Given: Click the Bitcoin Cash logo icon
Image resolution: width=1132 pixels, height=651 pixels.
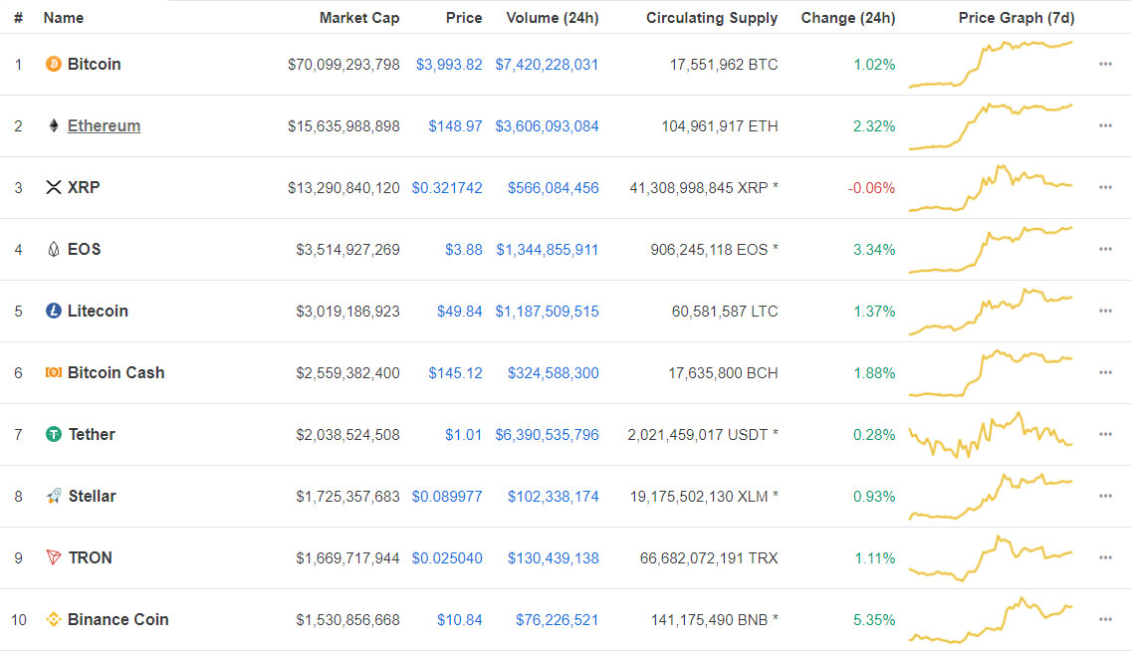Looking at the screenshot, I should click(54, 372).
